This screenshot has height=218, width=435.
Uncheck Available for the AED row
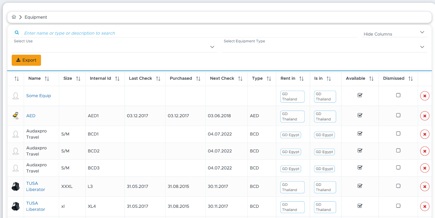(x=360, y=115)
